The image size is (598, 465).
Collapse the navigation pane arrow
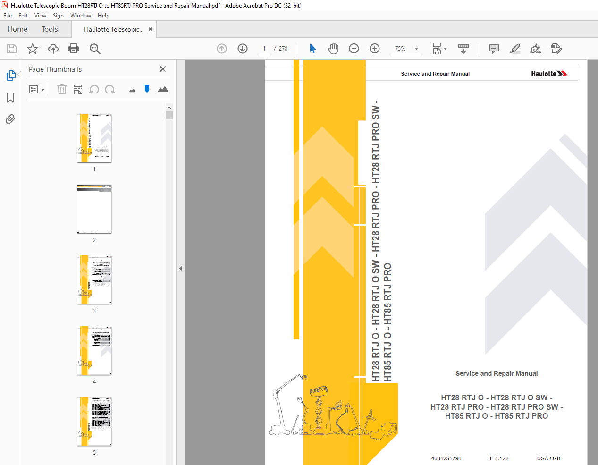[181, 268]
